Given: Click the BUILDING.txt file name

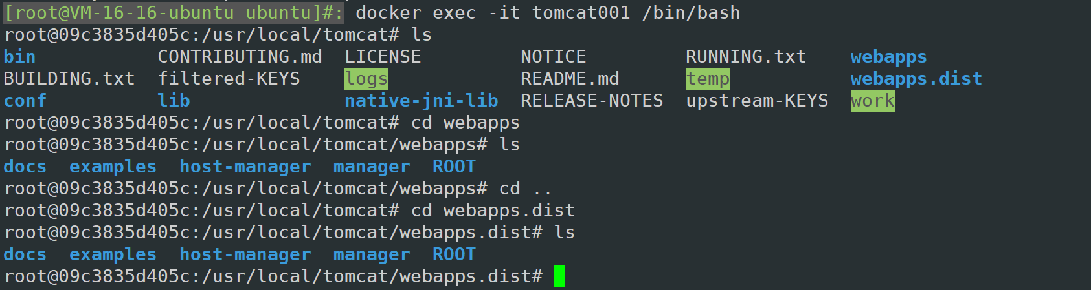Looking at the screenshot, I should [x=69, y=79].
